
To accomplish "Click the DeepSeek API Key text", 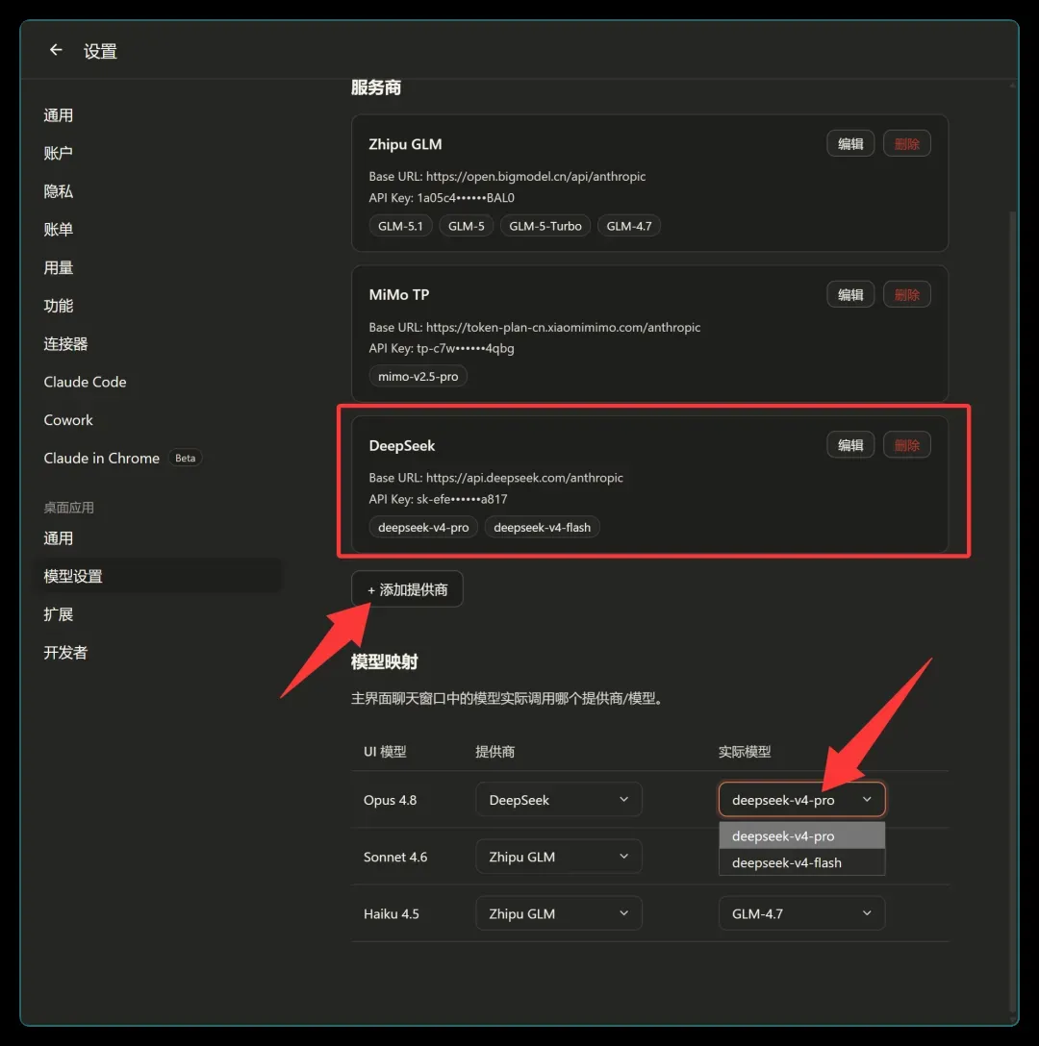I will (438, 499).
